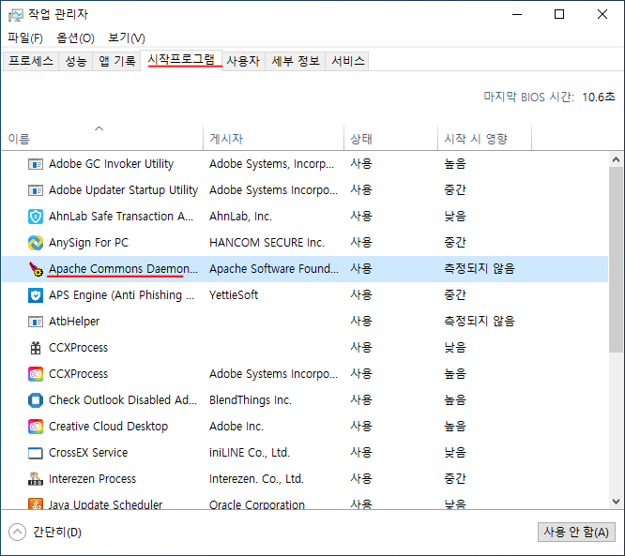
Task: Open the 옵션(O) menu
Action: pos(75,38)
